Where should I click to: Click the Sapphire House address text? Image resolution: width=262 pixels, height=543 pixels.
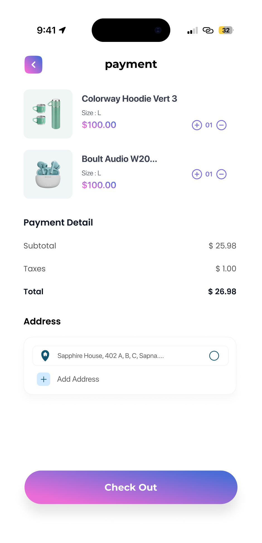pyautogui.click(x=110, y=356)
